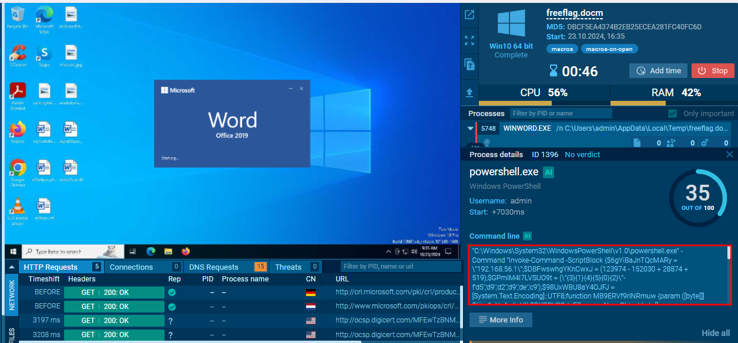Toggle fullscreen view of the VM screen
Screen dimensions: 738x343
469,40
